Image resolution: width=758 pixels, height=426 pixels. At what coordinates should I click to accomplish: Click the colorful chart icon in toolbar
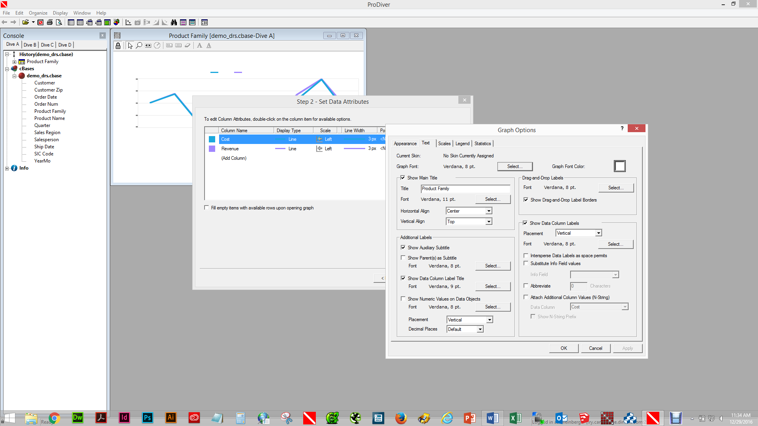point(116,22)
